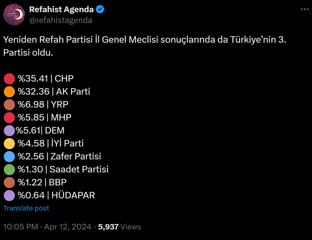Click the brown circle beside BBP
Viewport: 312px width, 240px height.
click(9, 182)
